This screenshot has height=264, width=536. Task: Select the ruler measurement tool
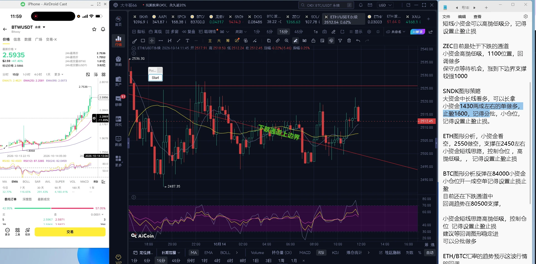point(278,41)
